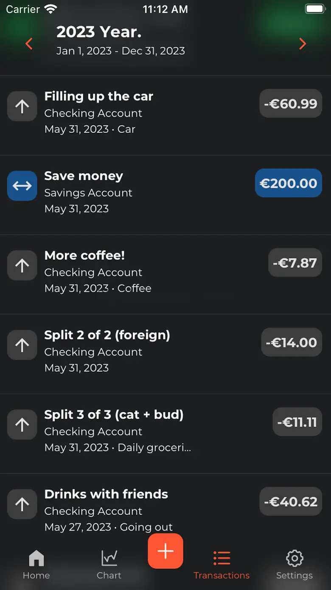331x590 pixels.
Task: Tap the -€40.62 amount badge
Action: [291, 501]
